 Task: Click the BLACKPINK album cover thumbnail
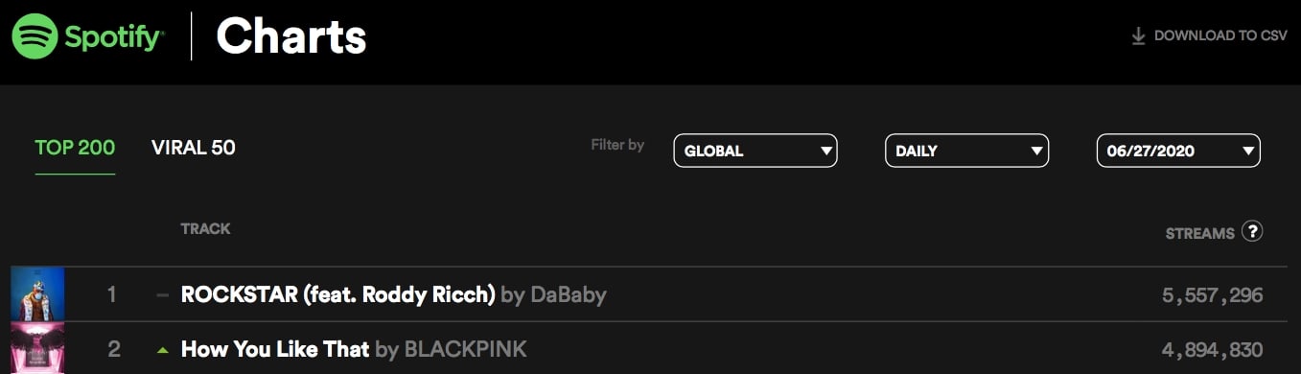tap(37, 348)
